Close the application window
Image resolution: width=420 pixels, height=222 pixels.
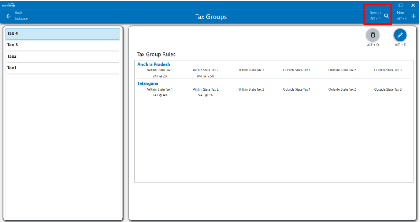click(413, 5)
